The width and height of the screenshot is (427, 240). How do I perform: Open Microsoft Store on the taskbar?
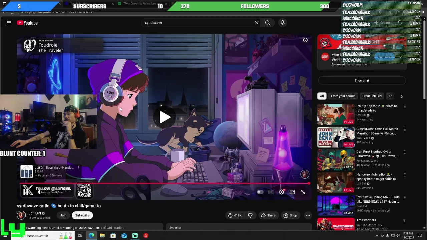113,236
